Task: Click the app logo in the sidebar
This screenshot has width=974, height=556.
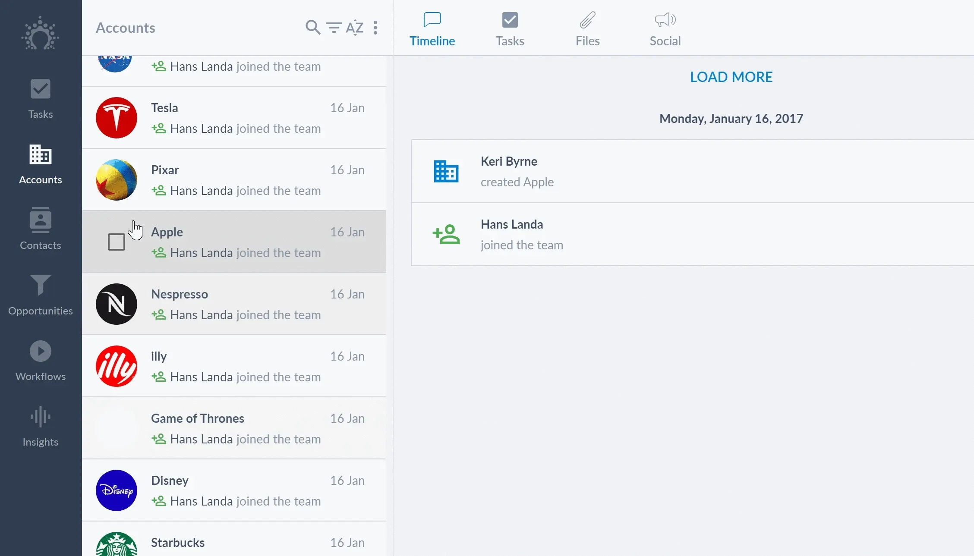Action: [40, 34]
